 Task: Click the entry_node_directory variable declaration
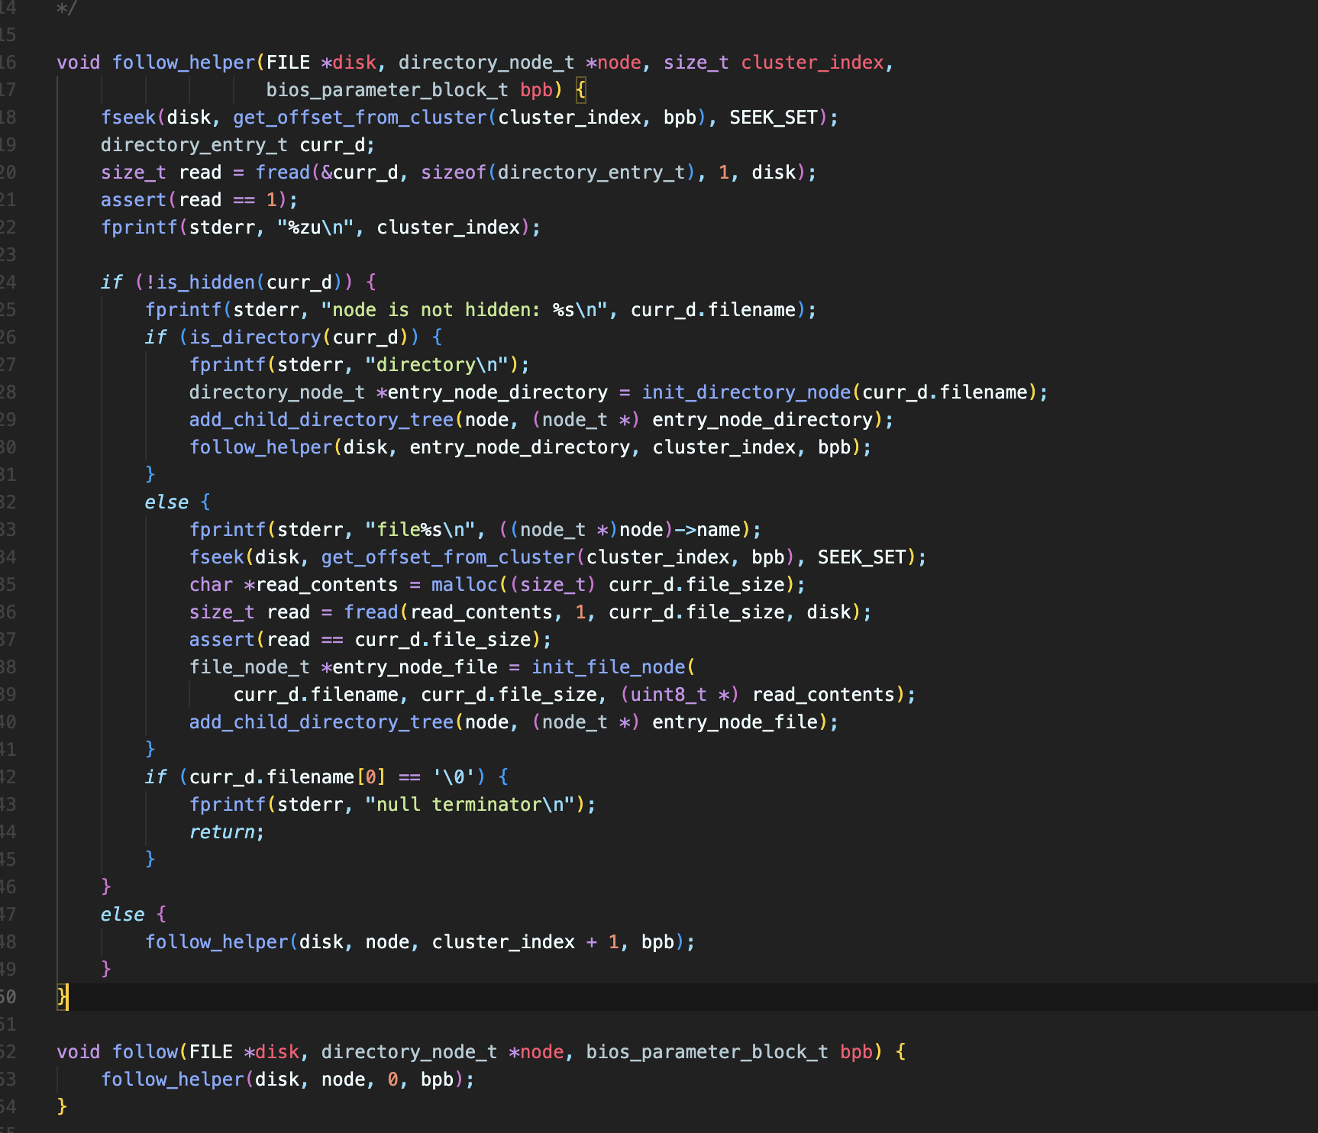[497, 392]
